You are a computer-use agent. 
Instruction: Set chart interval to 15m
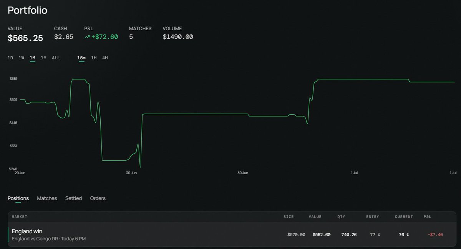(81, 58)
